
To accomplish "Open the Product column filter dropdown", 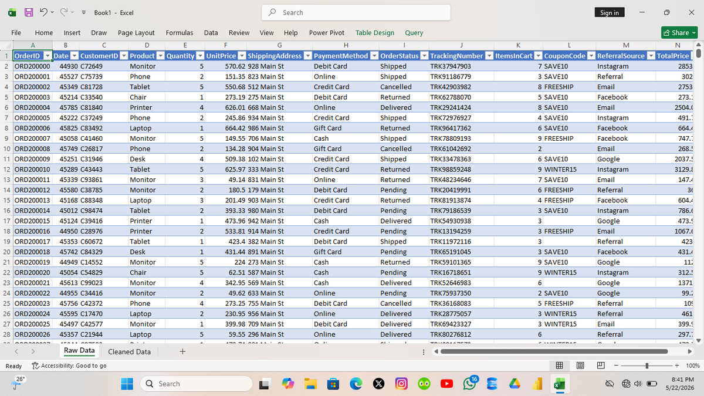I will 160,56.
